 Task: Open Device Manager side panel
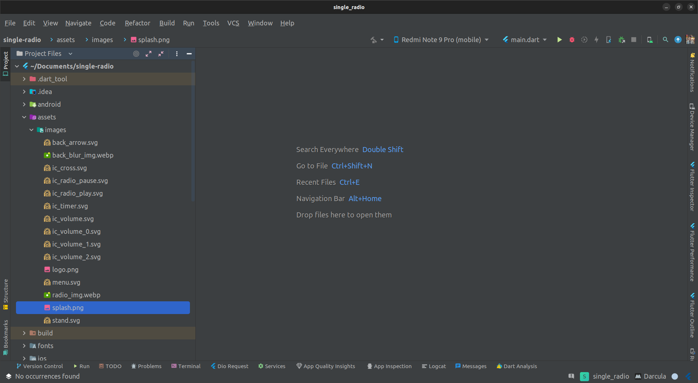(692, 127)
